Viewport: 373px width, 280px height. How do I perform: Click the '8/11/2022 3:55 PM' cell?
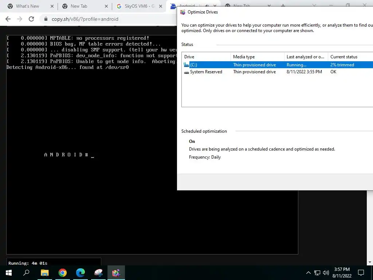pyautogui.click(x=304, y=72)
